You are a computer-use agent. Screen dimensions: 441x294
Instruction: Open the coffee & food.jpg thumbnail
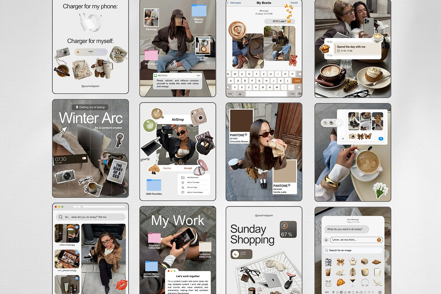pyautogui.click(x=67, y=233)
